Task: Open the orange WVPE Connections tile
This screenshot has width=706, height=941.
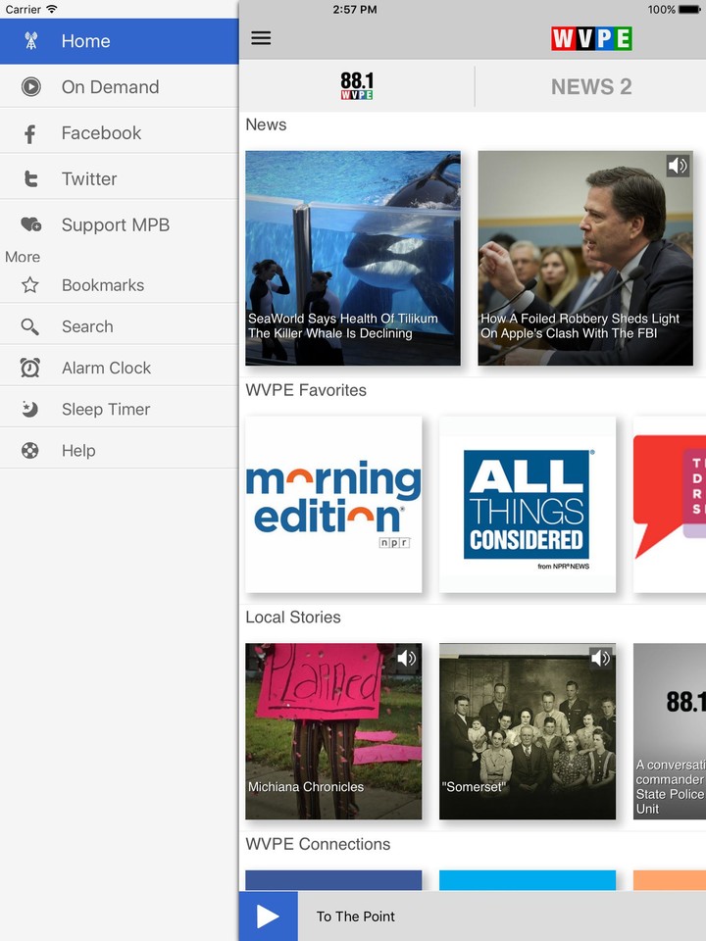Action: (x=670, y=880)
